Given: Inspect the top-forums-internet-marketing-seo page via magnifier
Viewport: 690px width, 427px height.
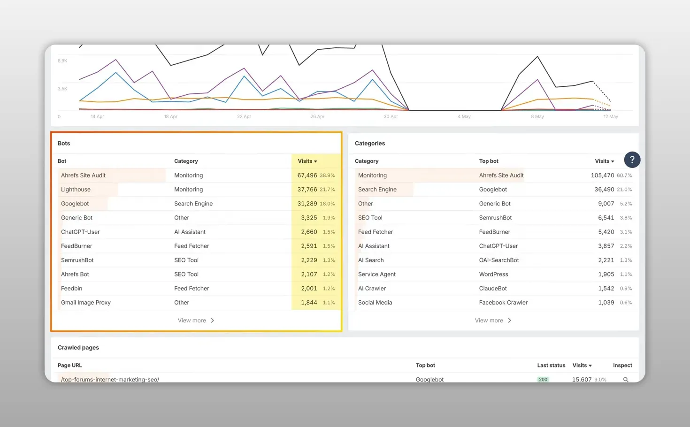Looking at the screenshot, I should tap(626, 380).
